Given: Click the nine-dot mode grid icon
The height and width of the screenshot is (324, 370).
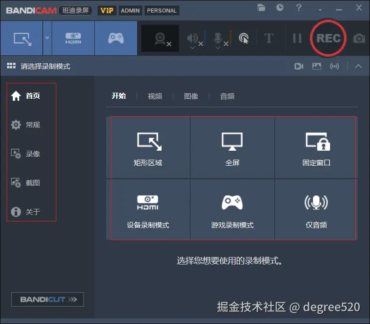Looking at the screenshot, I should tap(11, 66).
